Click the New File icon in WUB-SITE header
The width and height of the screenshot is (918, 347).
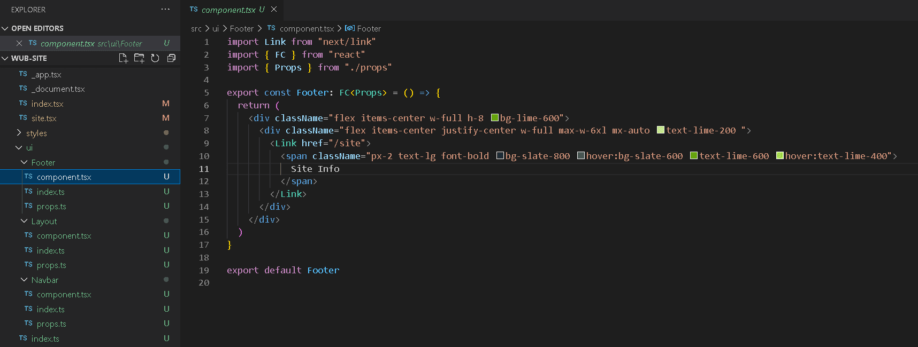123,58
